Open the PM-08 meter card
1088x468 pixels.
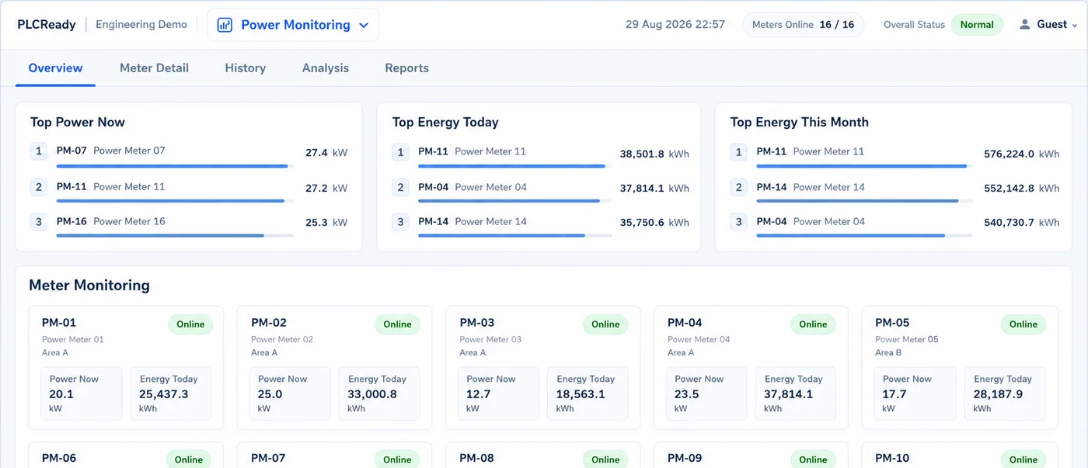click(542, 456)
